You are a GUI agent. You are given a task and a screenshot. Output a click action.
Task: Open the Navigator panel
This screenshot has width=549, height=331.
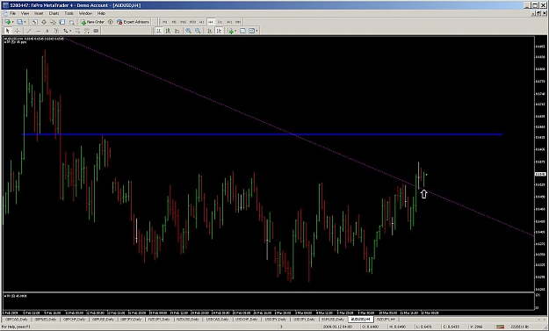tap(53, 22)
